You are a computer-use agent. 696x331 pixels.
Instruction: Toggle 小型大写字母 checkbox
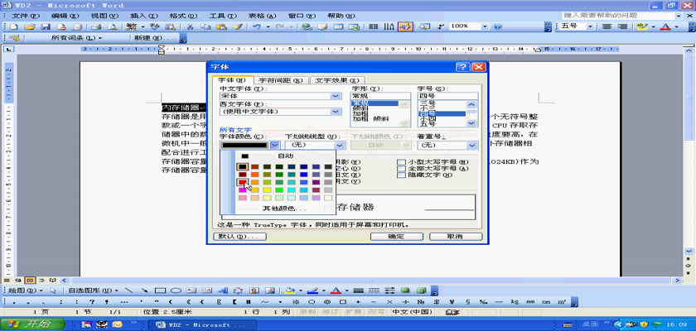click(401, 162)
